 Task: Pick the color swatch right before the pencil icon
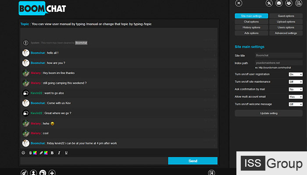35,153
